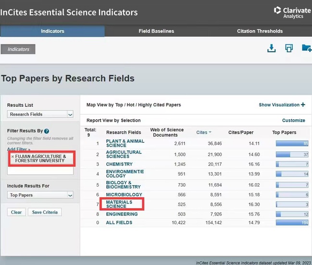Expand Show Visualization with the plus icon
This screenshot has width=312, height=265.
tap(303, 105)
